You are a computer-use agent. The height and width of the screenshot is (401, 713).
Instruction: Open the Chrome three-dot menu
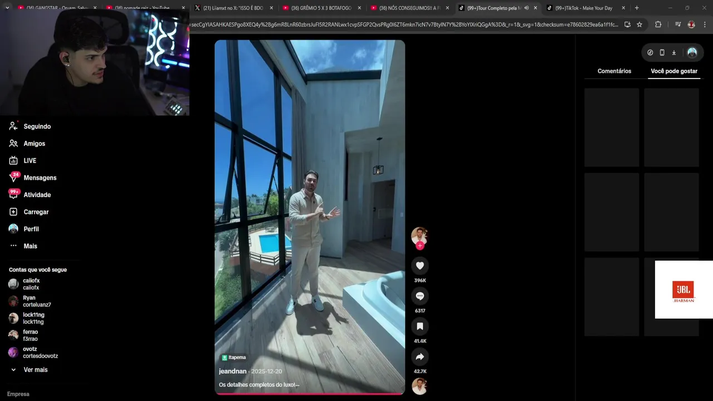705,25
